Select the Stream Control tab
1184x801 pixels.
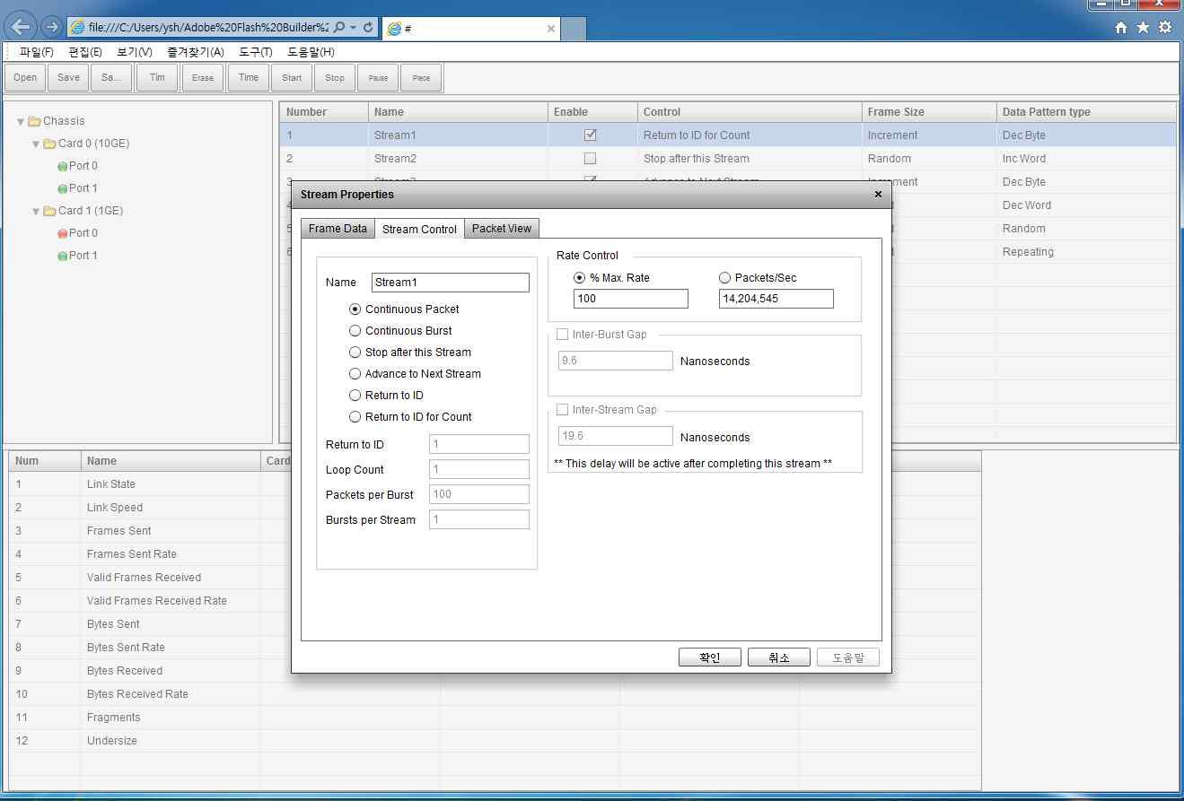(x=419, y=229)
